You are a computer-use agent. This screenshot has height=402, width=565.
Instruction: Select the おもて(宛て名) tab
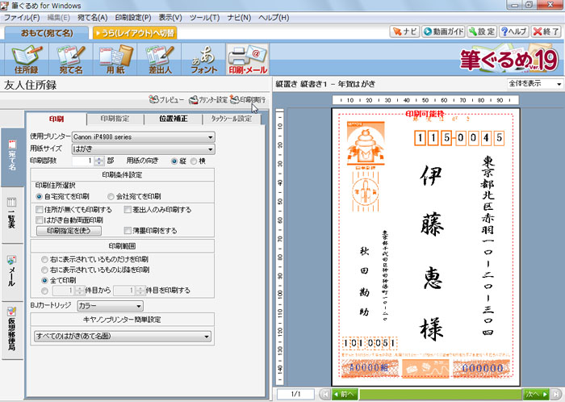[x=47, y=33]
